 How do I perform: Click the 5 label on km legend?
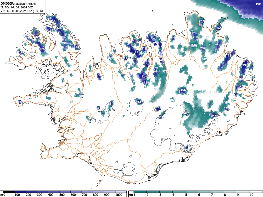pos(186,195)
